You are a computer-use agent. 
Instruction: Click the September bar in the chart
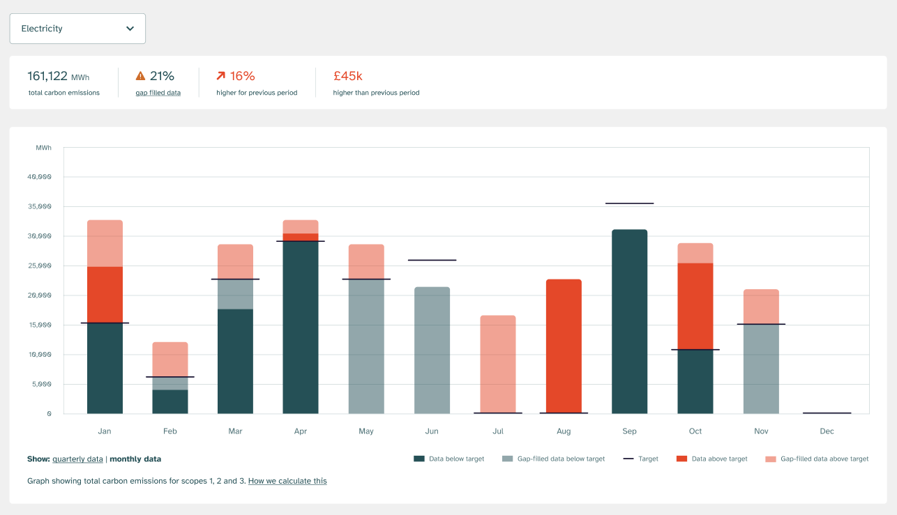[629, 321]
